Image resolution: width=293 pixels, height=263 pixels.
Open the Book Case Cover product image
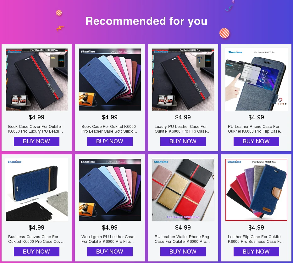(36, 79)
